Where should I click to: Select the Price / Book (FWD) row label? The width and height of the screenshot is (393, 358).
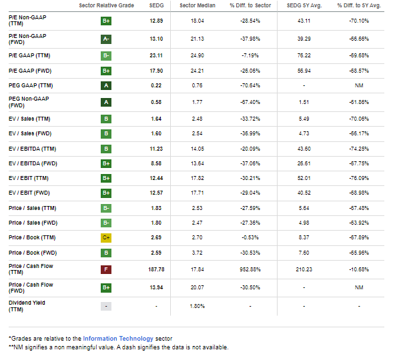point(33,253)
